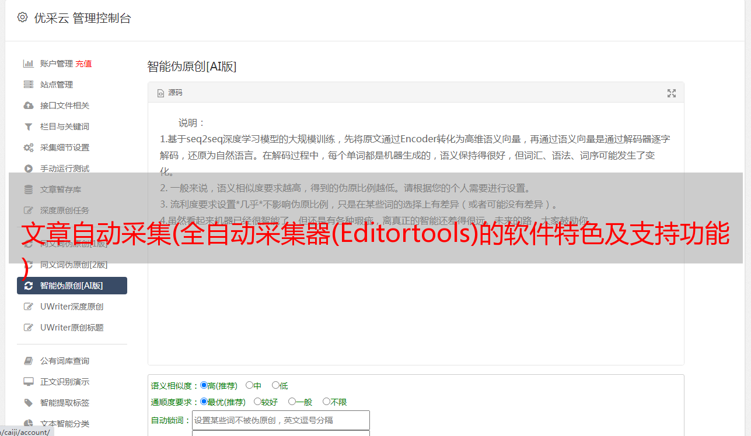Toggle fullscreen with the editor expand icon

click(x=672, y=93)
